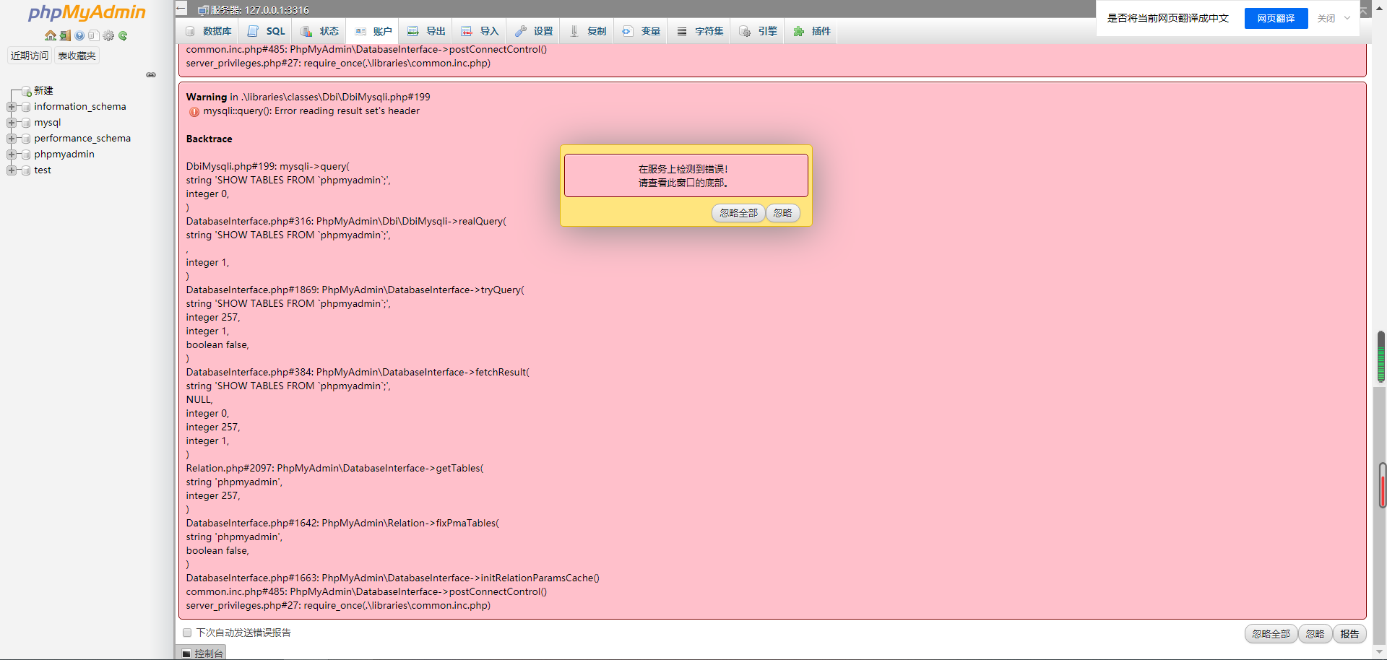Click the console icon beside 控制台

186,654
